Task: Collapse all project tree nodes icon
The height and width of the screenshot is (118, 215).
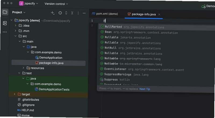Action: pos(72,13)
